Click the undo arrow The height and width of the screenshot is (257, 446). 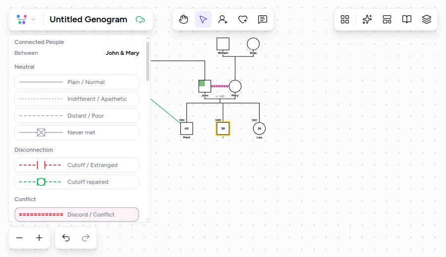(66, 238)
